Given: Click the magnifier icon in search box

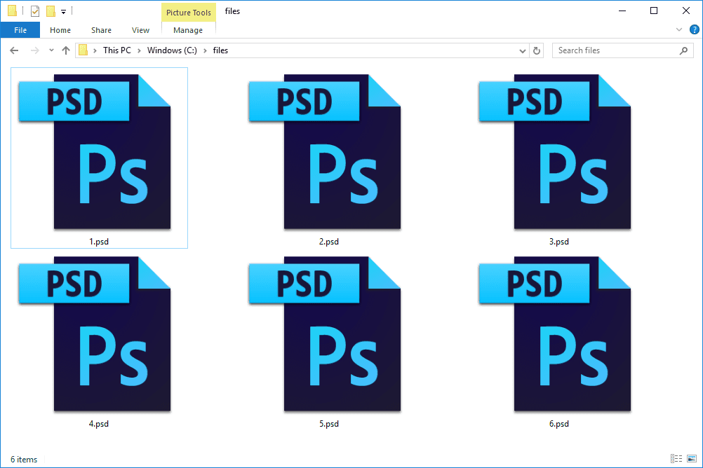Looking at the screenshot, I should click(683, 50).
